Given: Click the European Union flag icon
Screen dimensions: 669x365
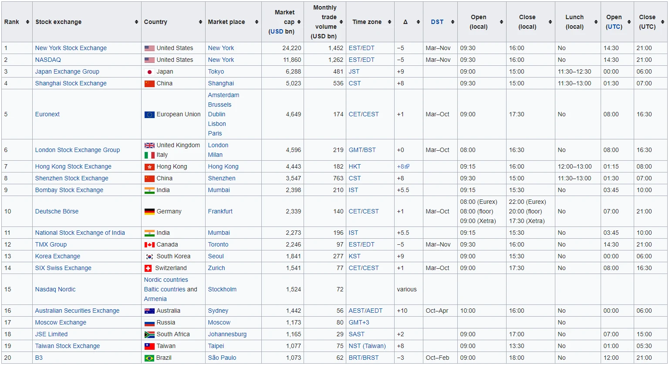Looking at the screenshot, I should pos(149,115).
